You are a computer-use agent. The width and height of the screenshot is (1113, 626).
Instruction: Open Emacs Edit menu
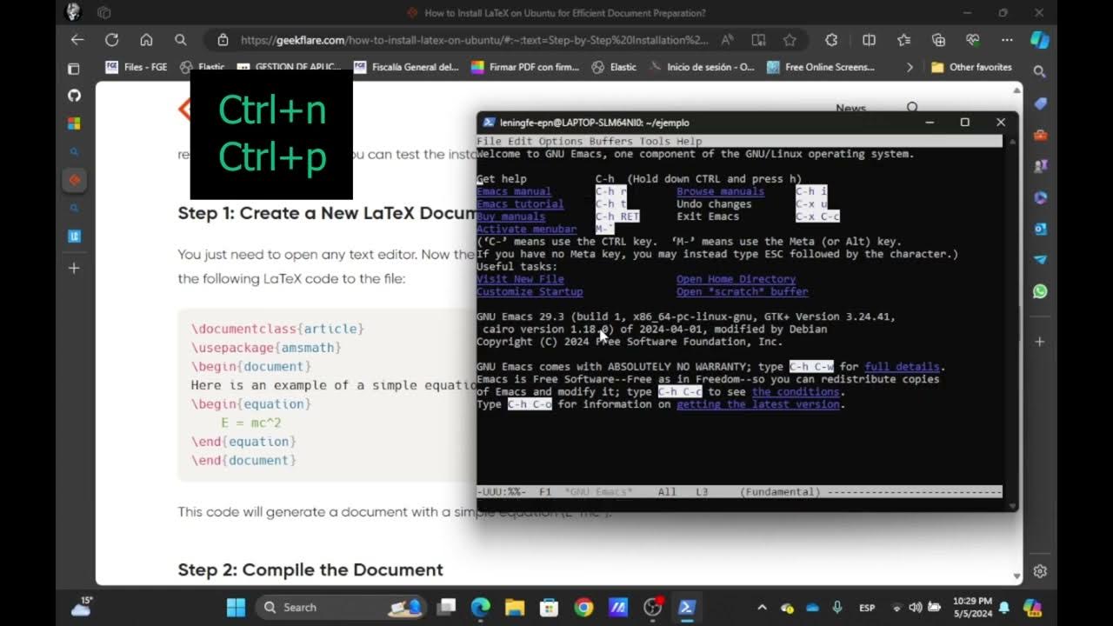point(520,141)
